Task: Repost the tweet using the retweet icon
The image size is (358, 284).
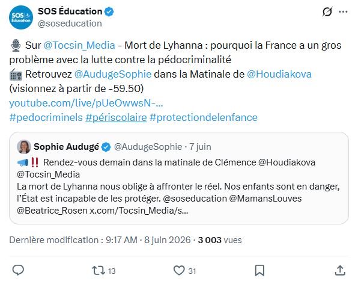Action: click(99, 271)
